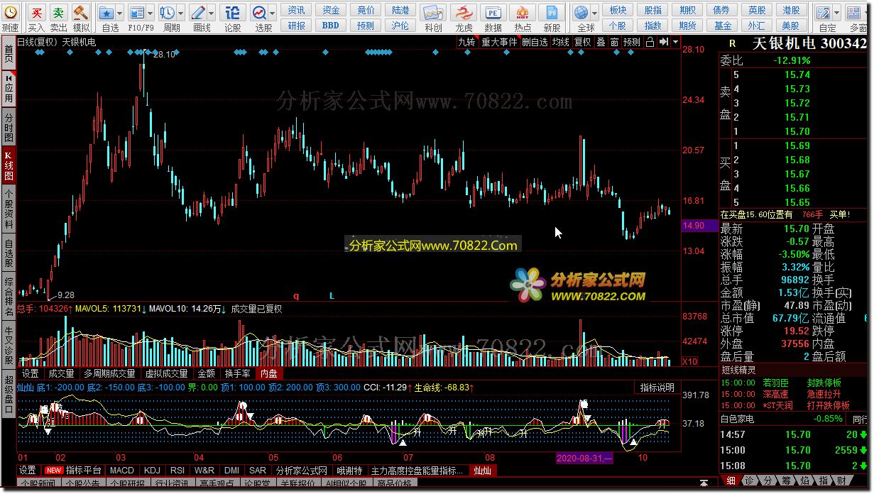
Task: Select the 画线 drawing pencil icon
Action: (198, 13)
